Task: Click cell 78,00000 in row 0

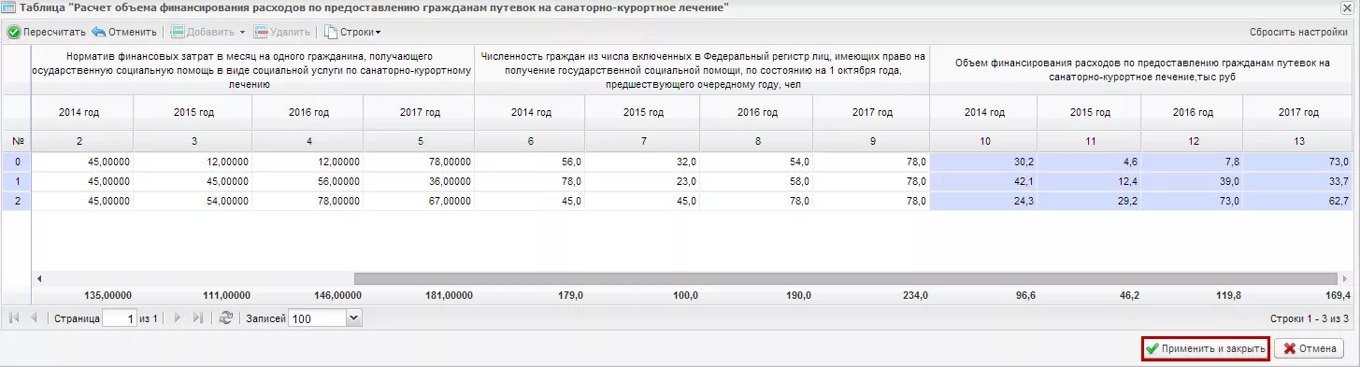Action: click(420, 162)
